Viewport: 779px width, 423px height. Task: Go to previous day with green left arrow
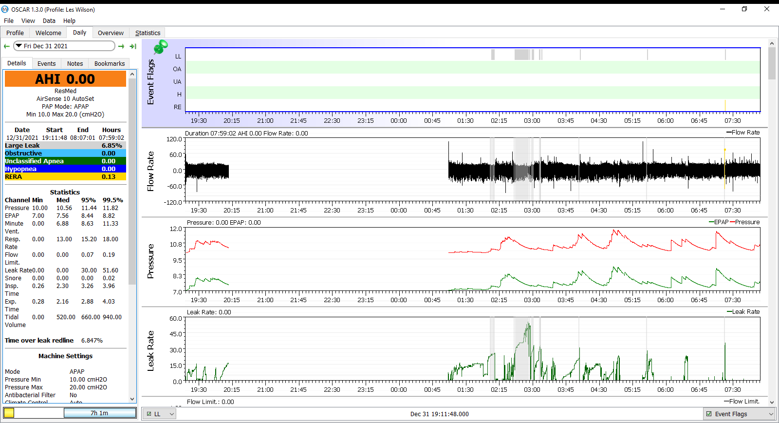(x=7, y=46)
